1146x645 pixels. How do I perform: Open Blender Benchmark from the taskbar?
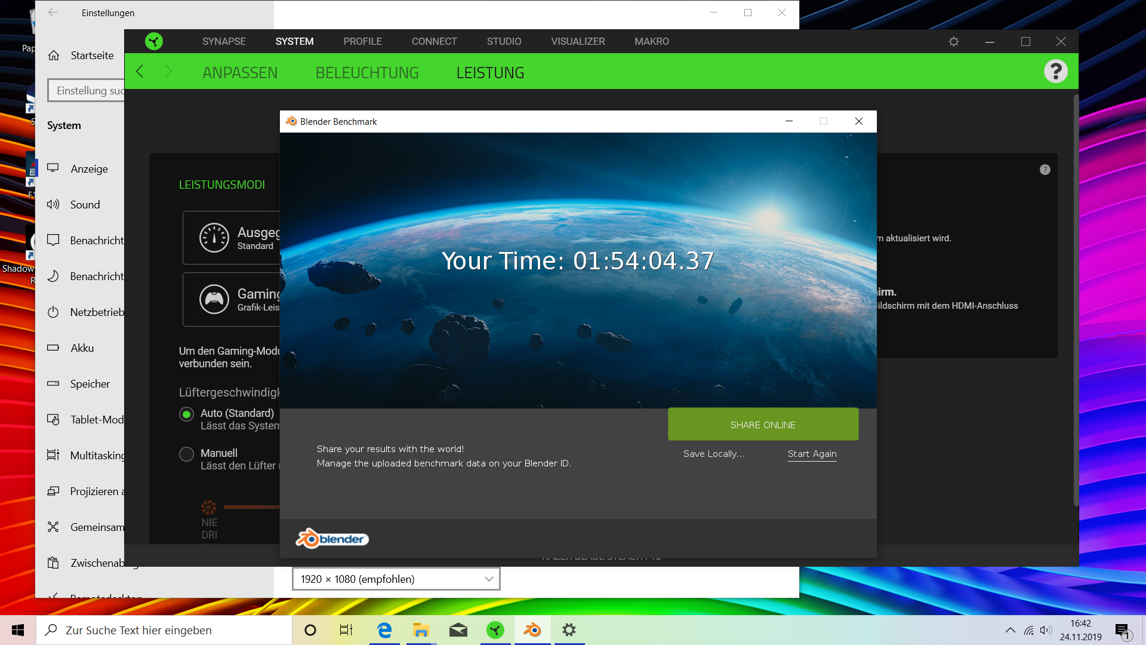(532, 629)
